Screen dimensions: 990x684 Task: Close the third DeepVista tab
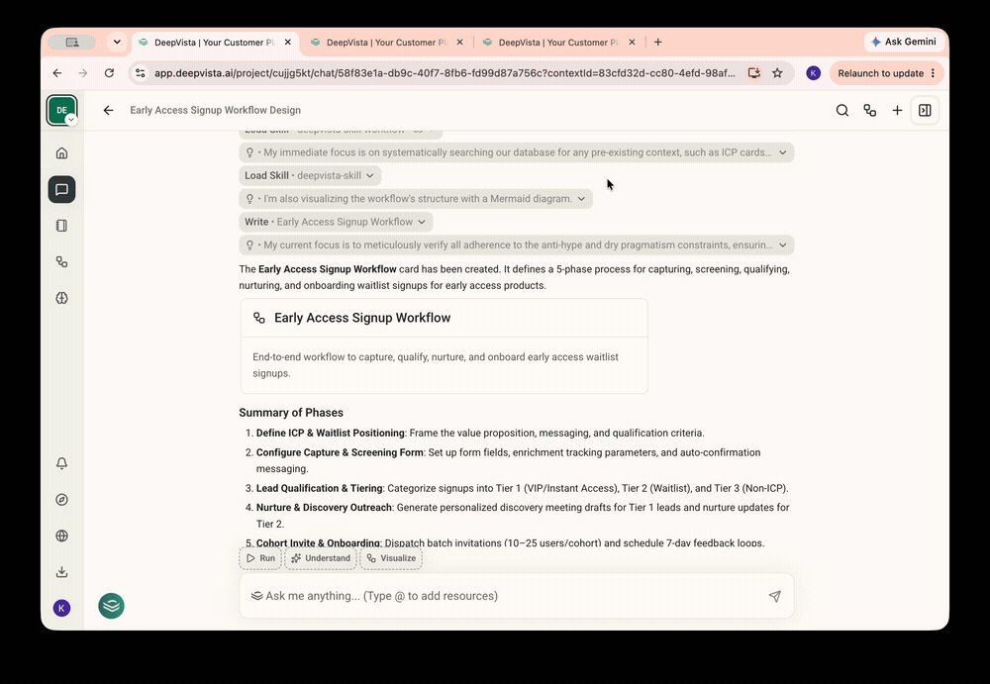[x=632, y=43]
